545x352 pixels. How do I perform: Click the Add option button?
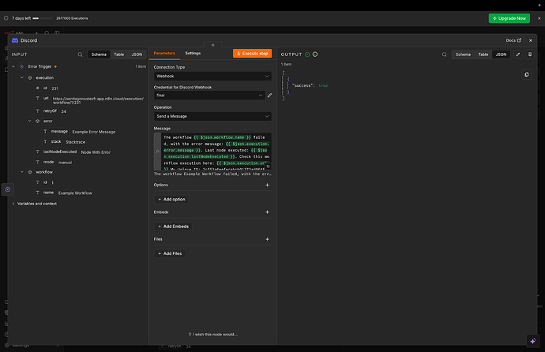(171, 199)
